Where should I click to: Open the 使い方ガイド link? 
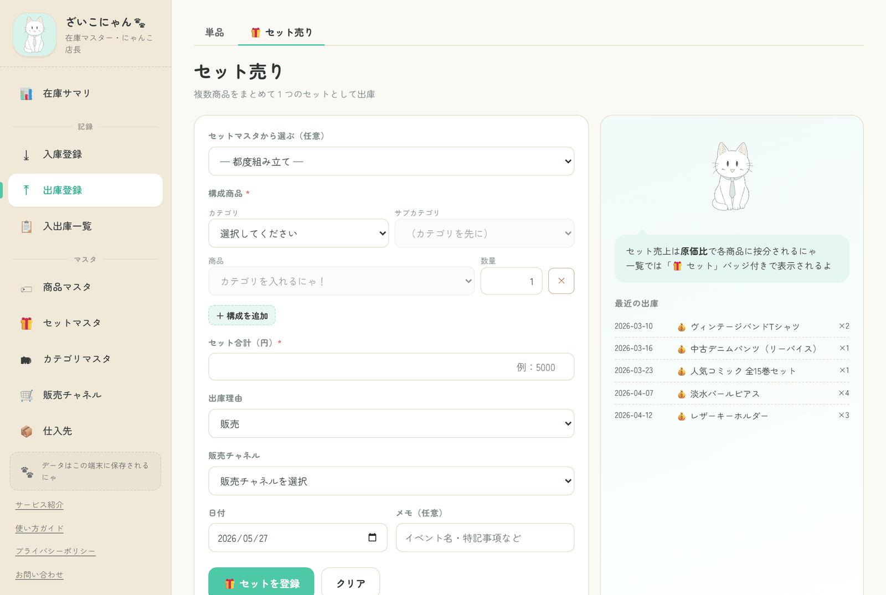pyautogui.click(x=39, y=528)
